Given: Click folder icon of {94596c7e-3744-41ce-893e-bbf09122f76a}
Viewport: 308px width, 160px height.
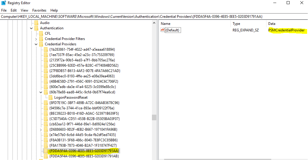Looking at the screenshot, I should click(46, 108).
